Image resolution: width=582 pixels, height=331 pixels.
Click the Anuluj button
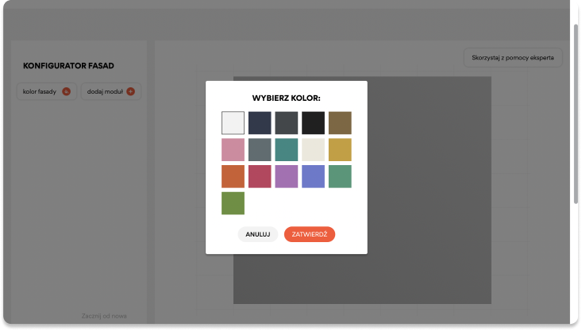[258, 234]
